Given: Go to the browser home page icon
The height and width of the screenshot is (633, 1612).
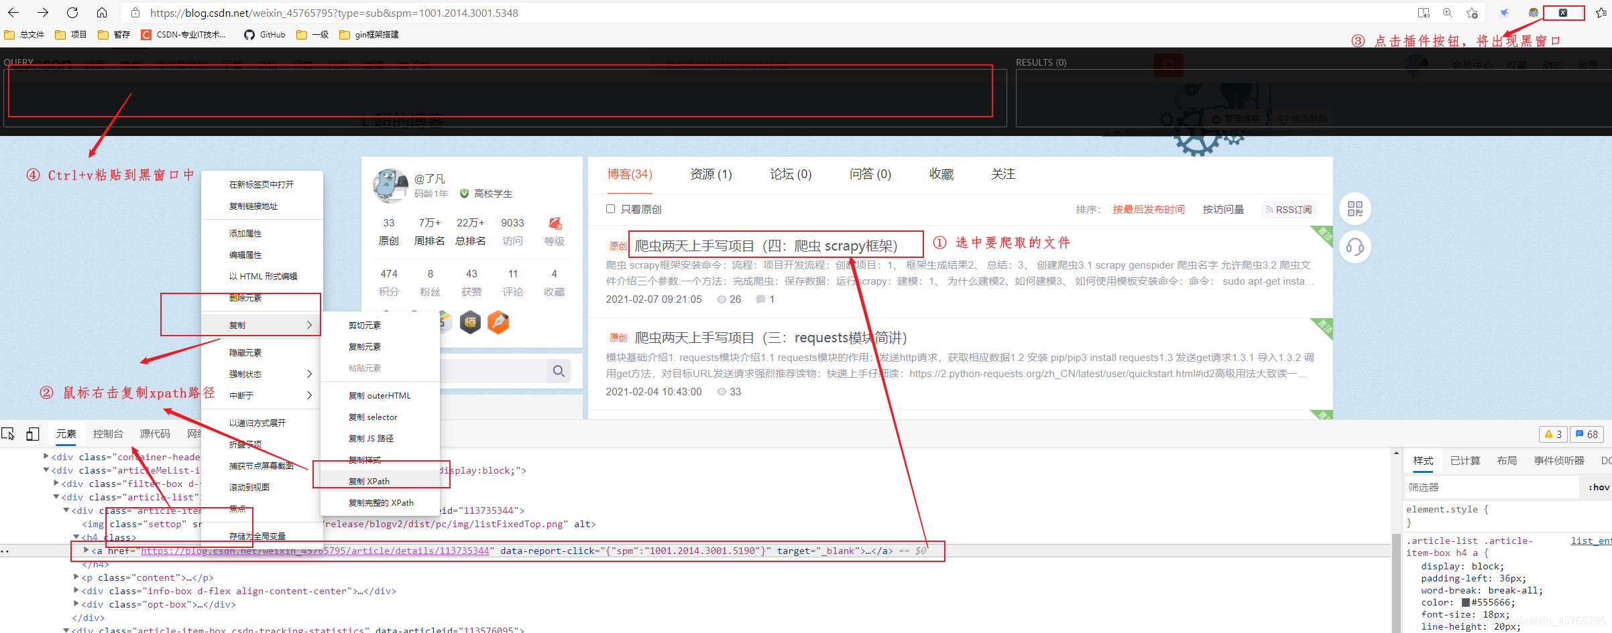Looking at the screenshot, I should coord(102,13).
